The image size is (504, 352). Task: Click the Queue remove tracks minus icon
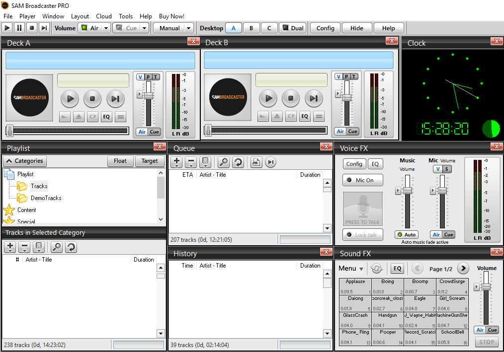(x=191, y=162)
